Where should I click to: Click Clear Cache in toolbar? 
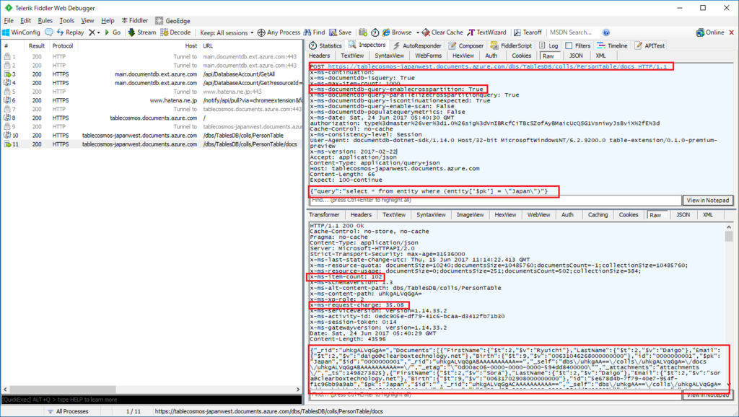442,32
